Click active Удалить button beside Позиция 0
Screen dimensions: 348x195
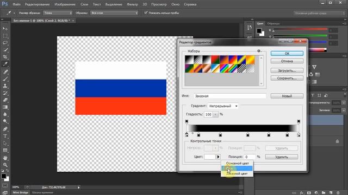coord(282,157)
